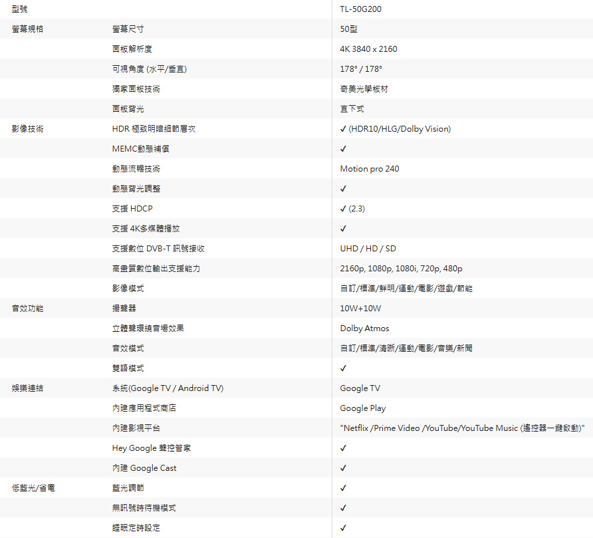Click the Google Play value text
This screenshot has height=538, width=593.
click(362, 408)
